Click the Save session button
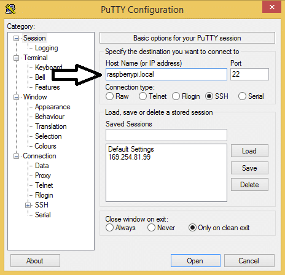285x275 pixels. (249, 168)
